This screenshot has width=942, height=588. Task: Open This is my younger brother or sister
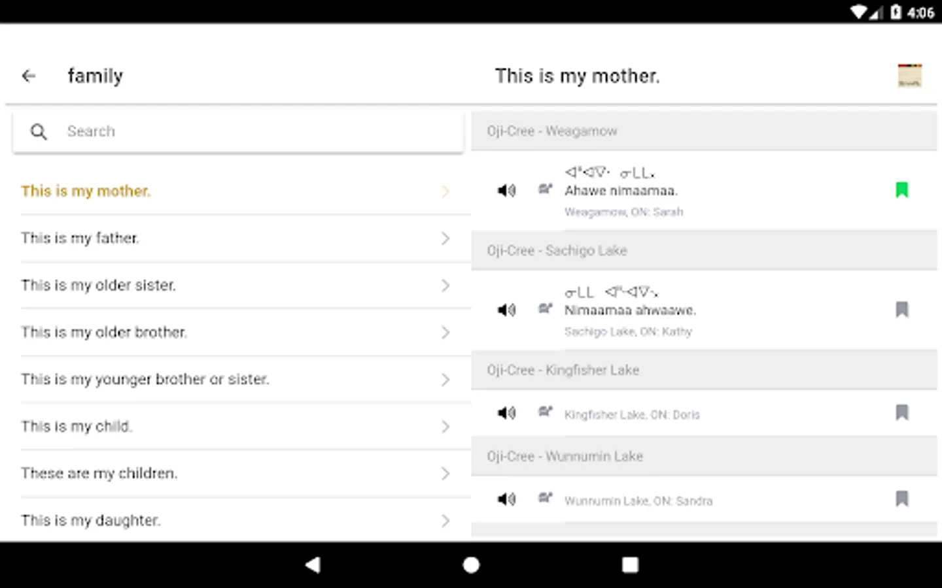[145, 380]
